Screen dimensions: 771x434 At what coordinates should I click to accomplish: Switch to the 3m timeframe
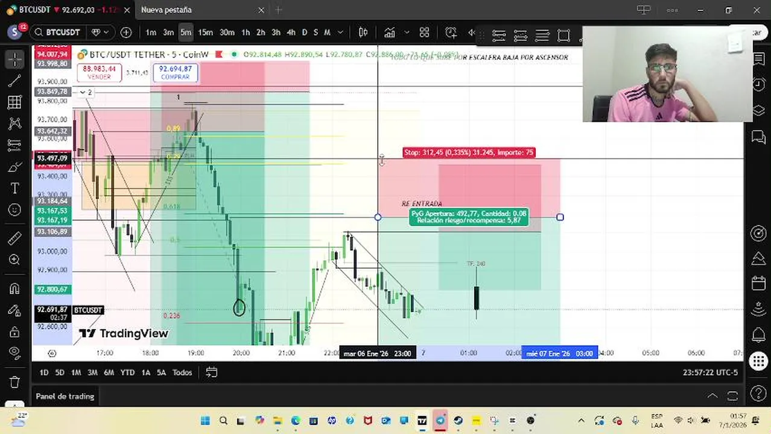(x=168, y=32)
